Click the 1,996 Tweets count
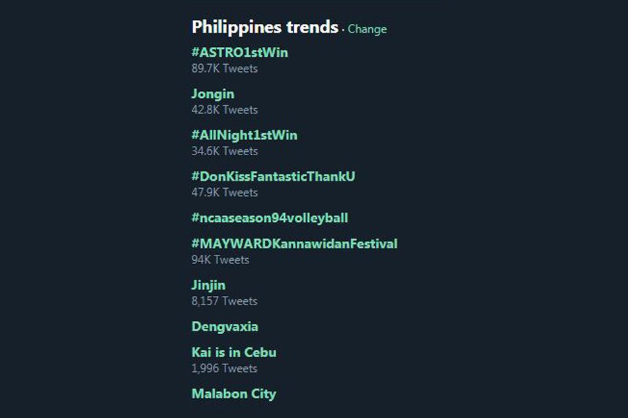The image size is (628, 418). [x=224, y=368]
